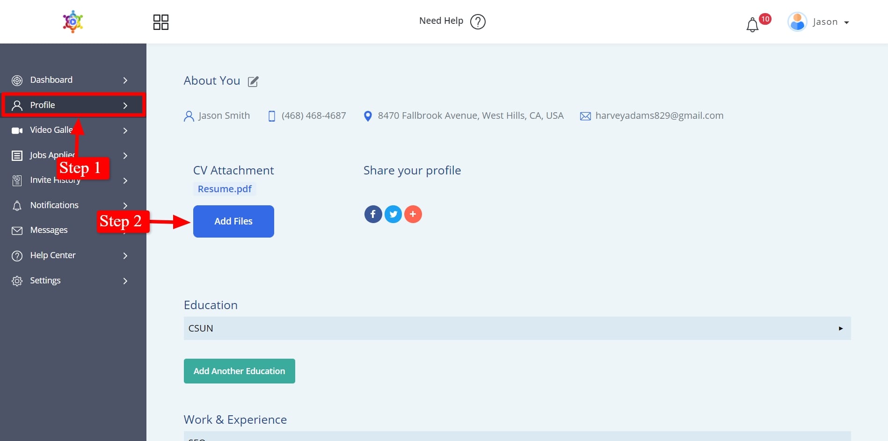Expand the Dashboard sidebar chevron
This screenshot has width=888, height=441.
[x=125, y=80]
